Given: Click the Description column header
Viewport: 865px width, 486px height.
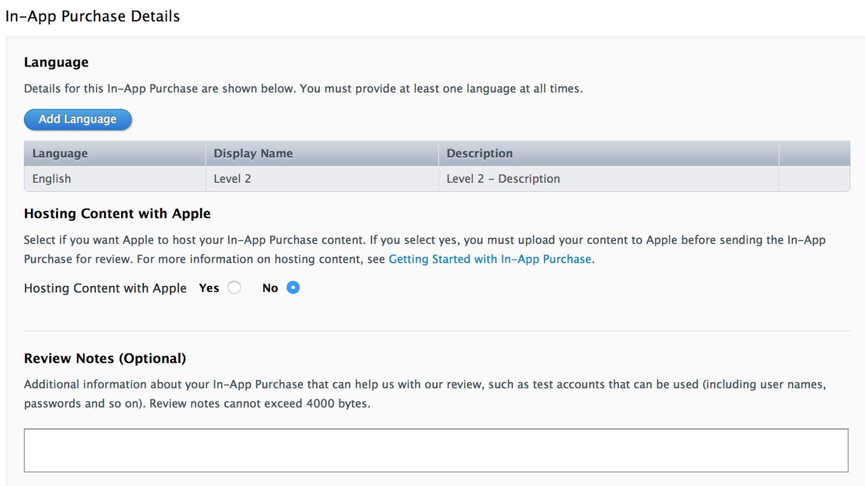Looking at the screenshot, I should 480,154.
